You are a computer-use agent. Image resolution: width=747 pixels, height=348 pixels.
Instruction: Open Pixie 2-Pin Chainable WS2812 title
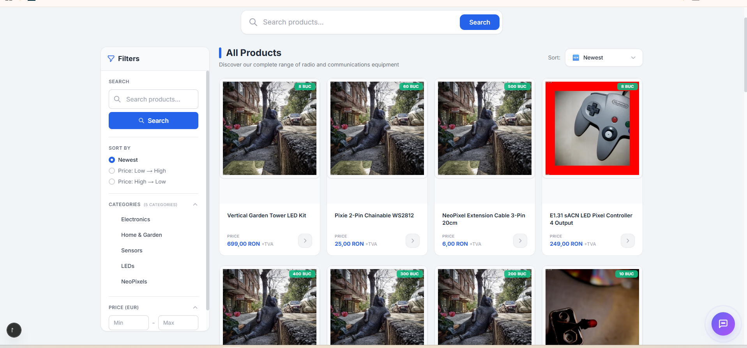(374, 215)
